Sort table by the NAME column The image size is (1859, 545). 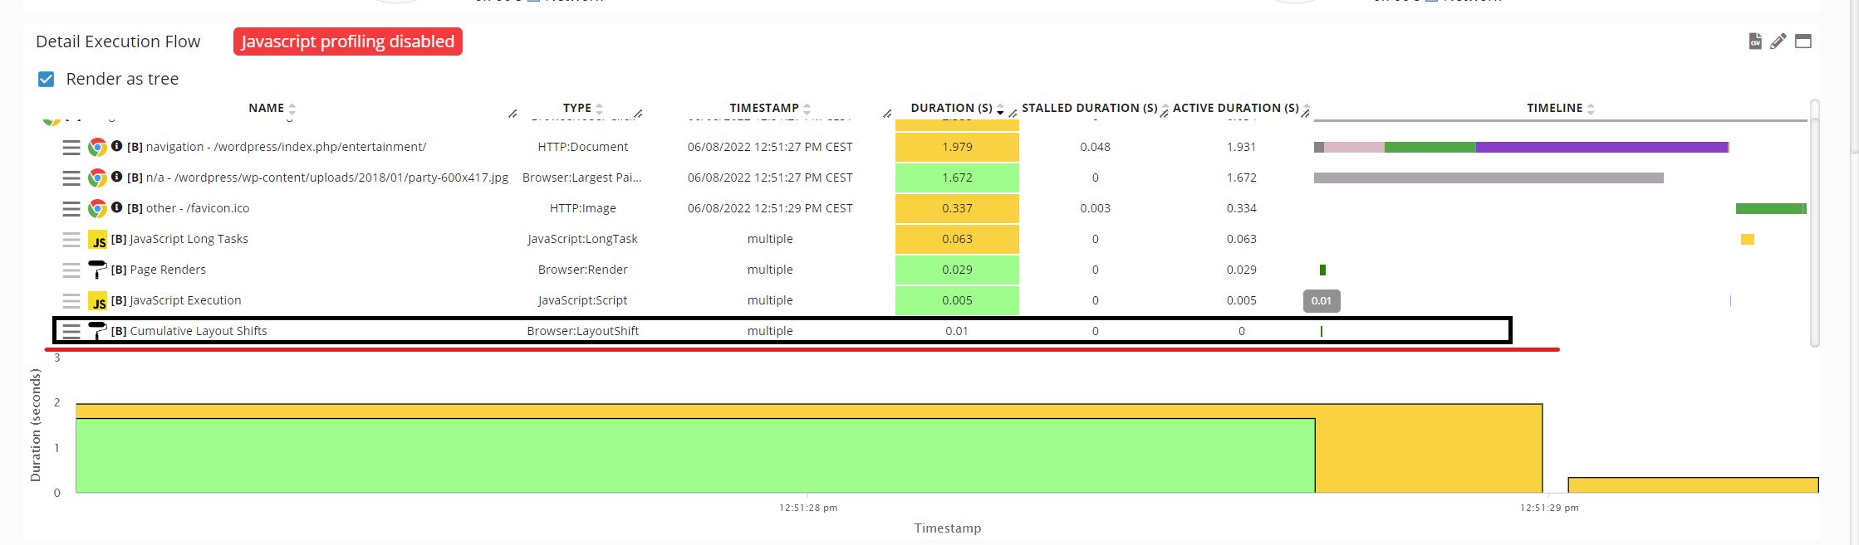click(x=267, y=108)
